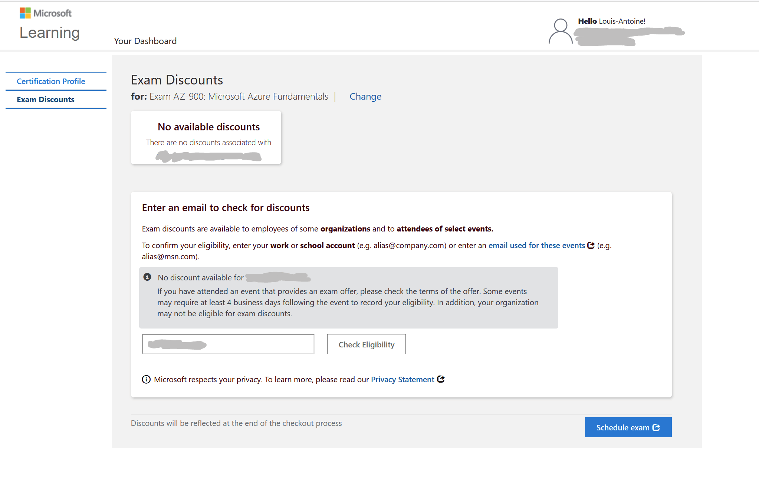Click 'Discounts will be reflected' footer note
Screen dimensions: 759x480
(236, 423)
